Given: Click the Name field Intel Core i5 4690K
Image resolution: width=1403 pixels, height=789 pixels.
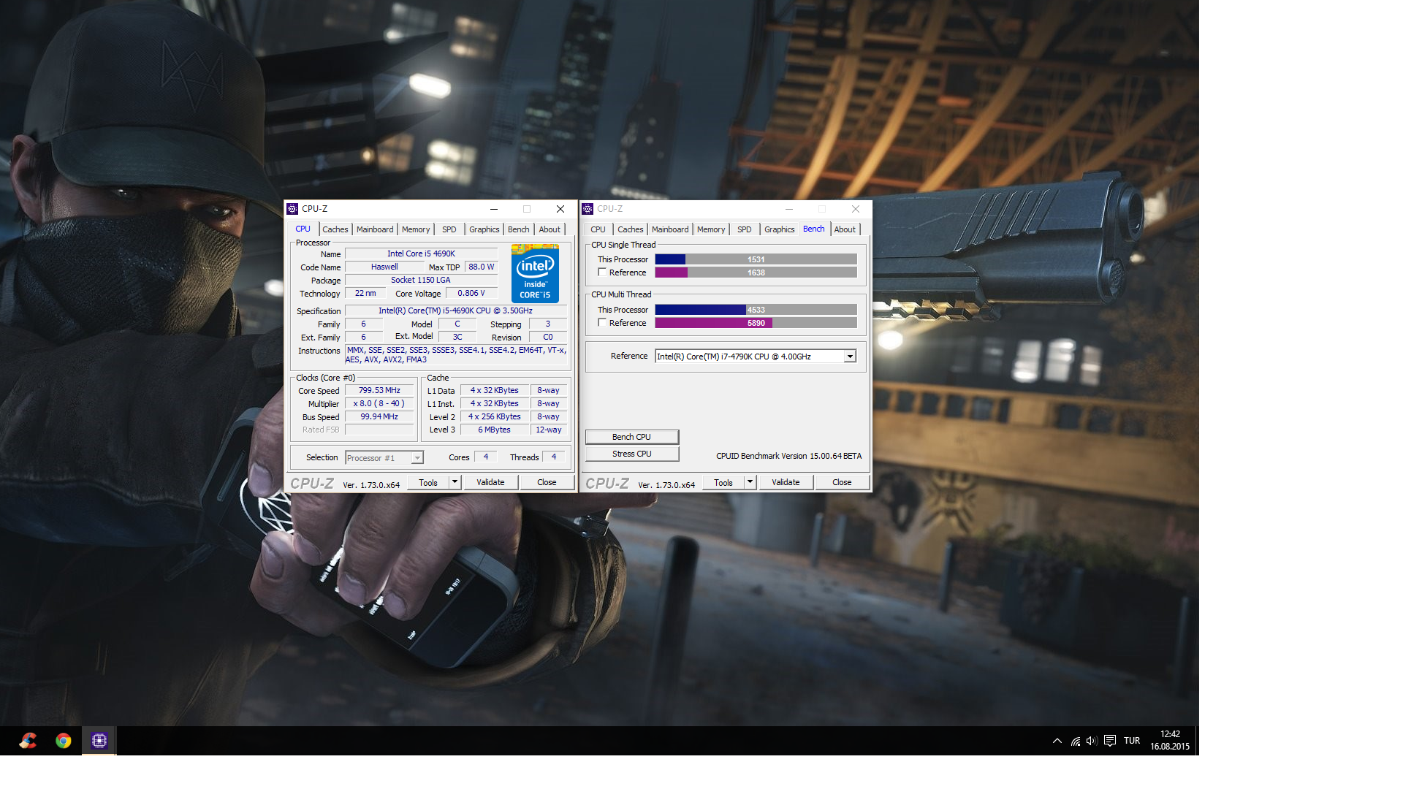Looking at the screenshot, I should point(421,254).
